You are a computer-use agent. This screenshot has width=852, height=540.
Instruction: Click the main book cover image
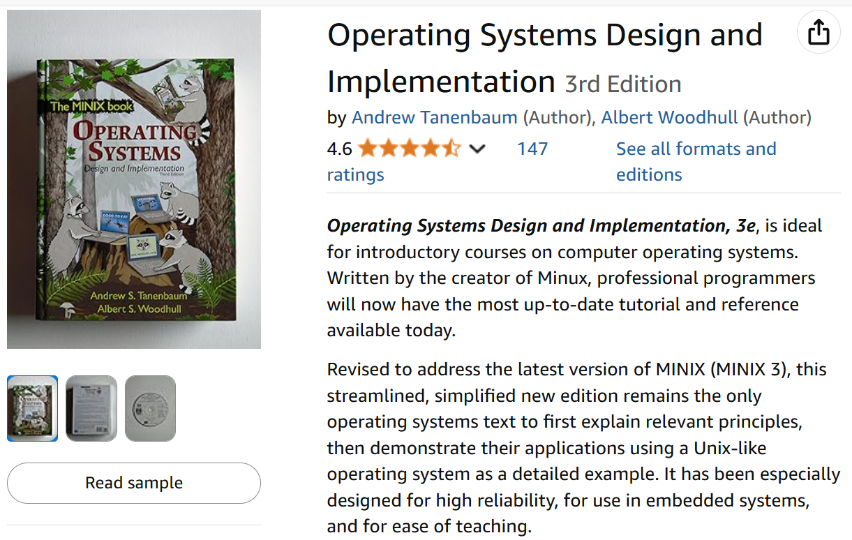134,179
